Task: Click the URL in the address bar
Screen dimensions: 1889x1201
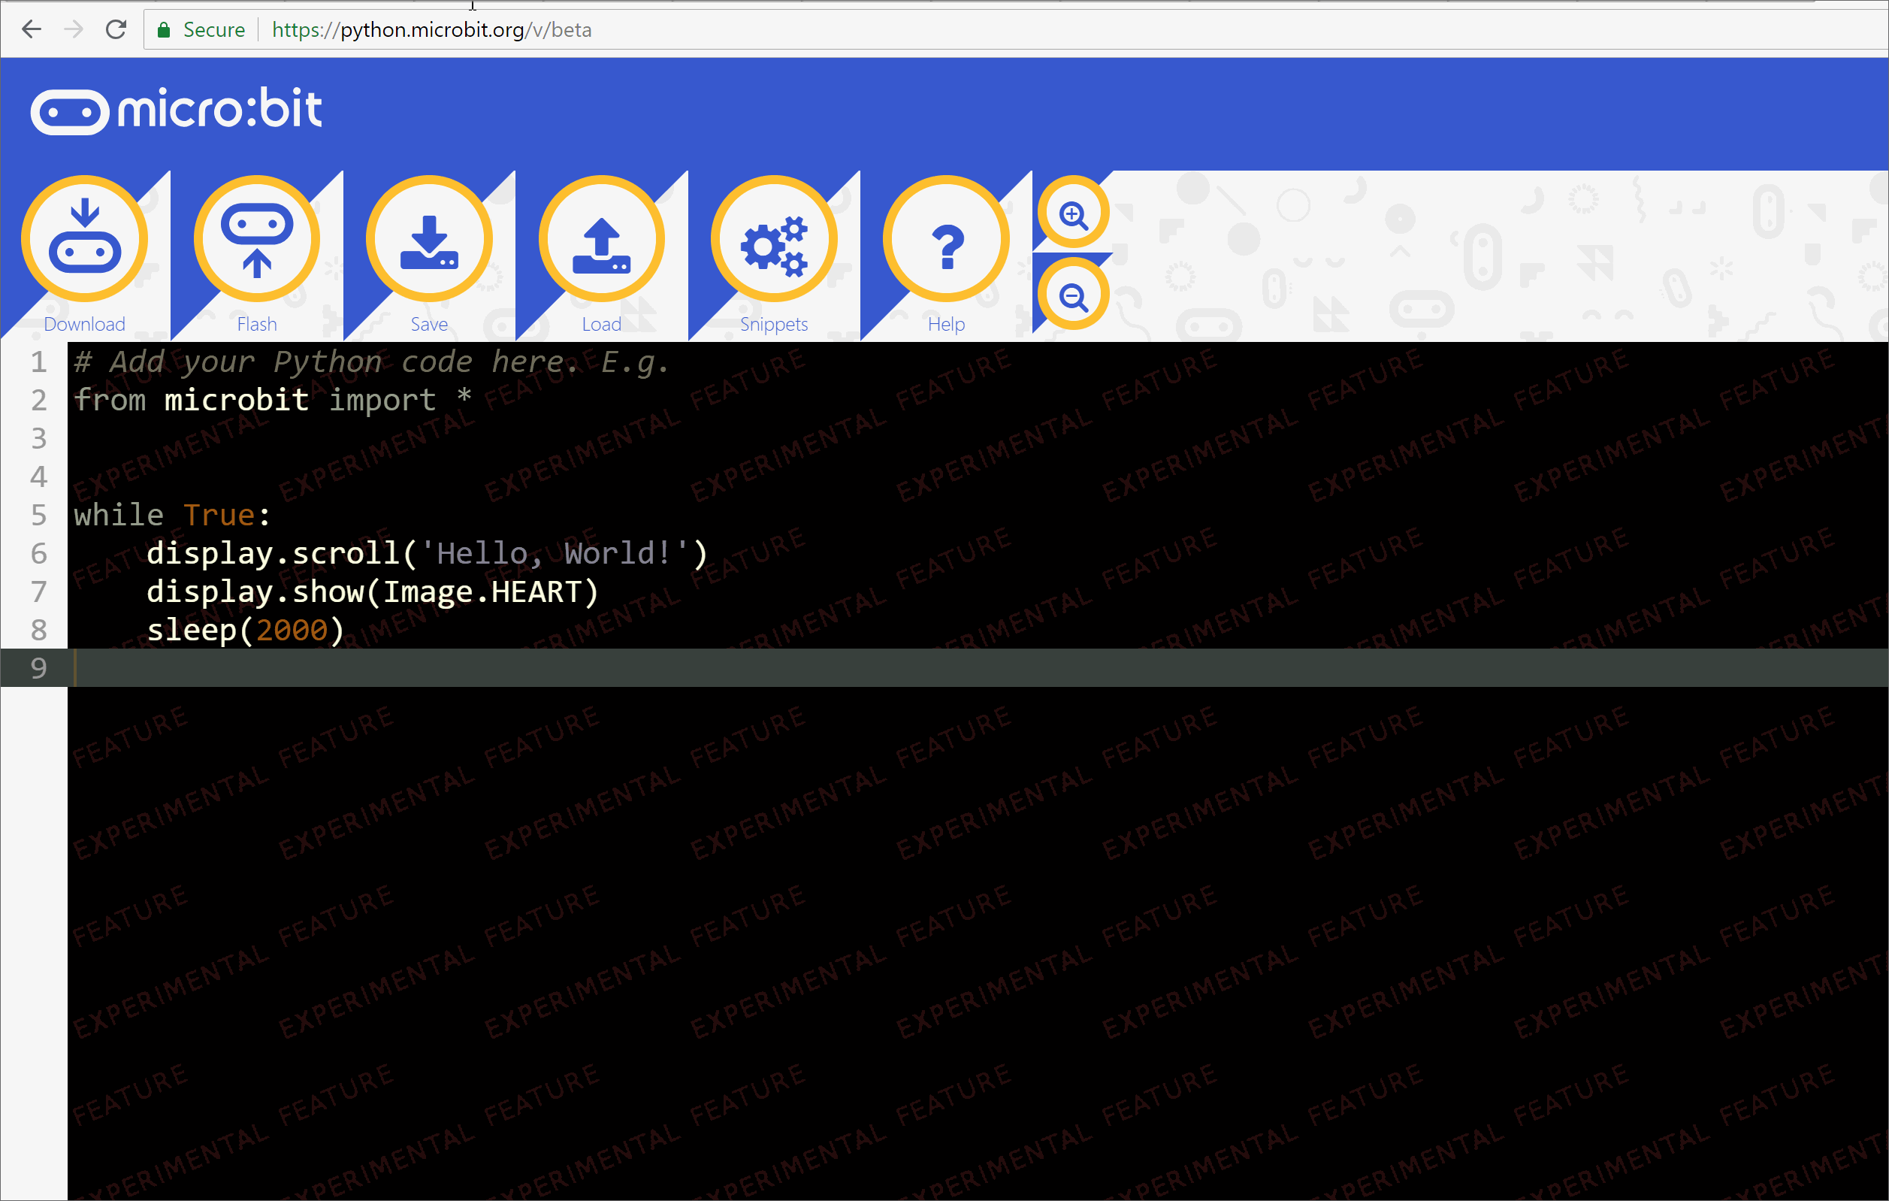Action: 431,29
